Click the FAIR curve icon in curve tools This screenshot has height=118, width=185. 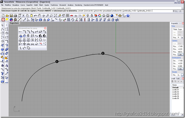(x=28, y=40)
